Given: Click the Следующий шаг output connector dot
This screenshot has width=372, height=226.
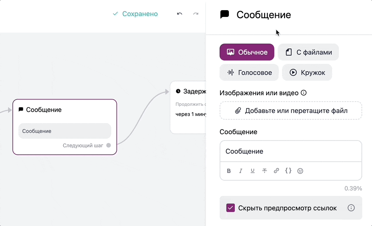Looking at the screenshot, I should click(x=108, y=146).
